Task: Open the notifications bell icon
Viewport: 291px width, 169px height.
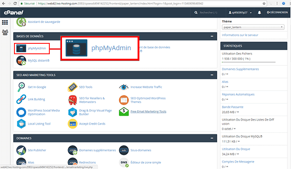Action: click(259, 12)
